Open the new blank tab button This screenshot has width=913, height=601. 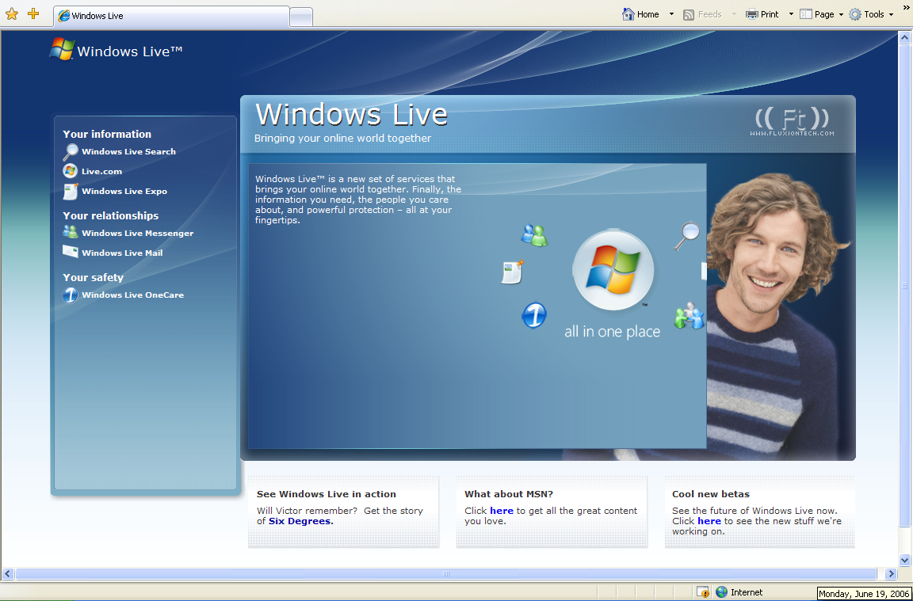pos(301,17)
